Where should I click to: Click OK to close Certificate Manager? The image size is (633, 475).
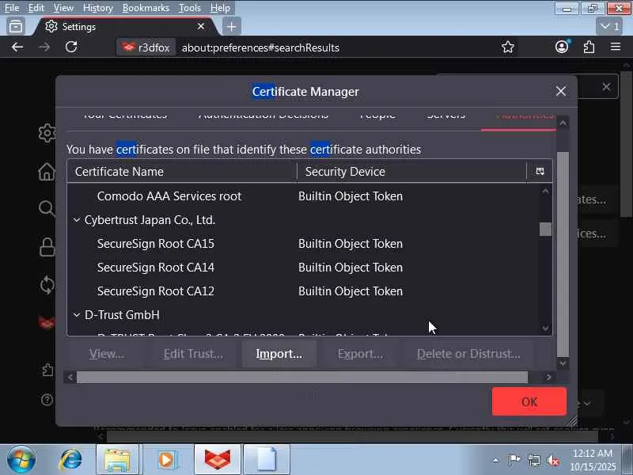[x=529, y=401]
